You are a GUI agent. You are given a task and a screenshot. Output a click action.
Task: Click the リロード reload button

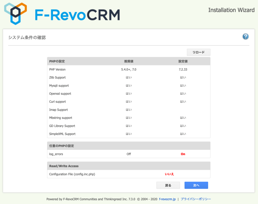[x=199, y=52]
